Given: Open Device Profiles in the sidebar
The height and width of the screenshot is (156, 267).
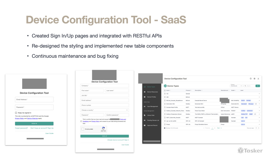Looking at the screenshot, I should (x=152, y=97).
